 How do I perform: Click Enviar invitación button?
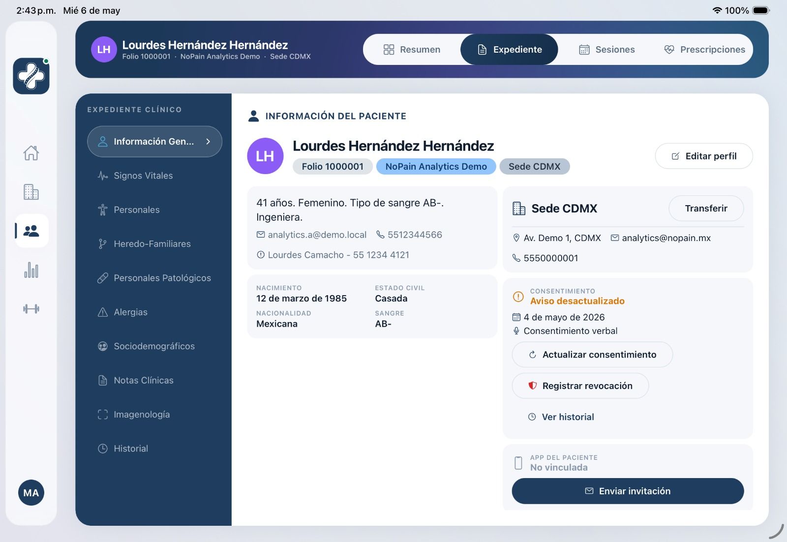(x=628, y=491)
